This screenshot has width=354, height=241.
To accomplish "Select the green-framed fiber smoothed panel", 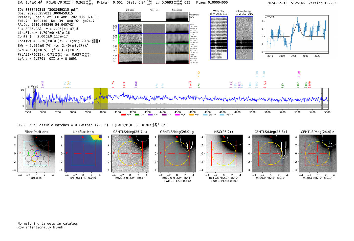I will point(177,39).
